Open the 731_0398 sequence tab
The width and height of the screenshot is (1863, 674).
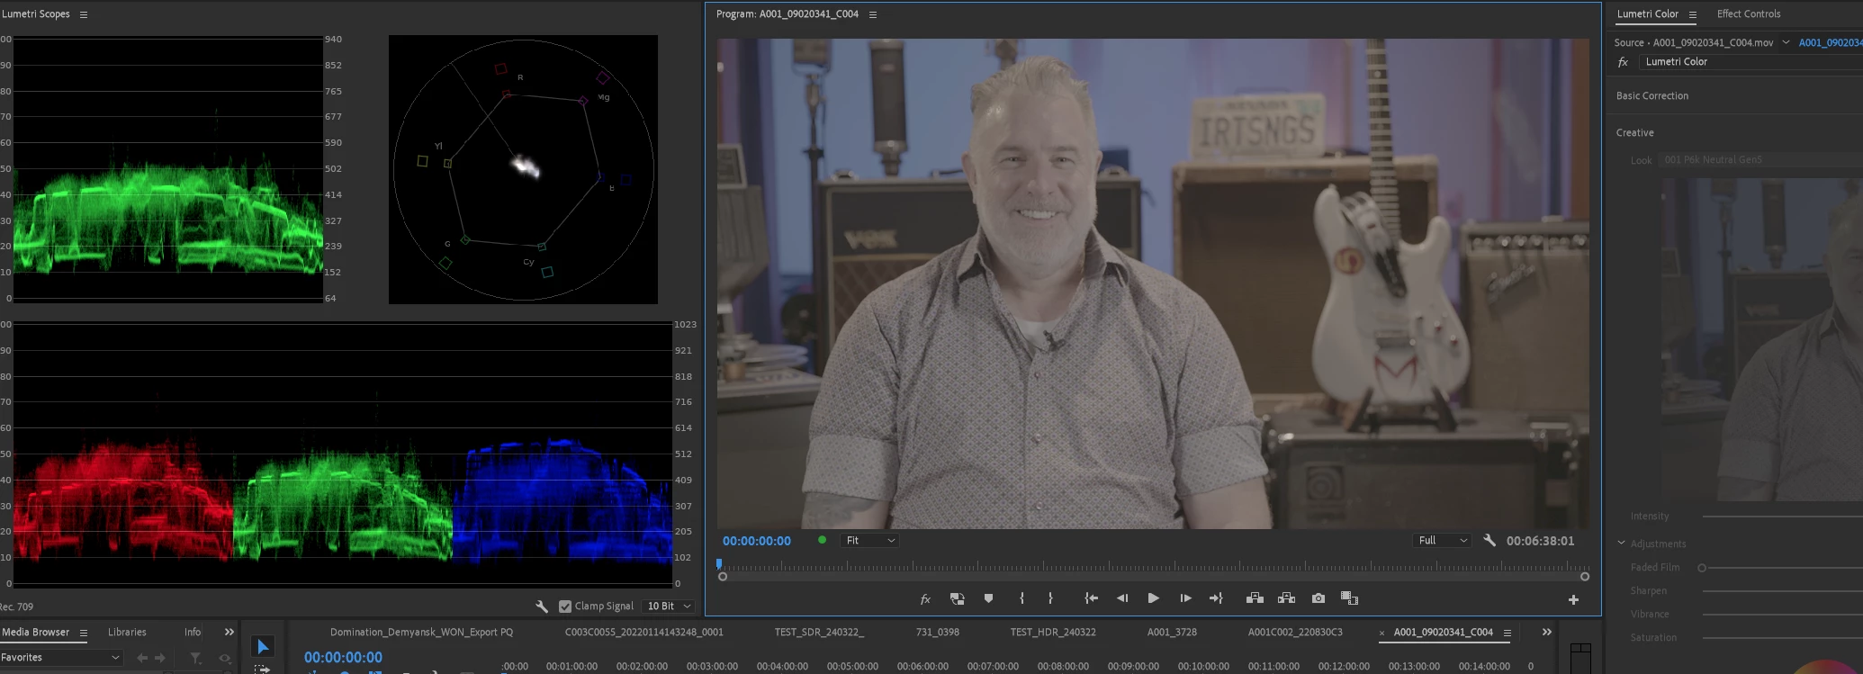(937, 633)
